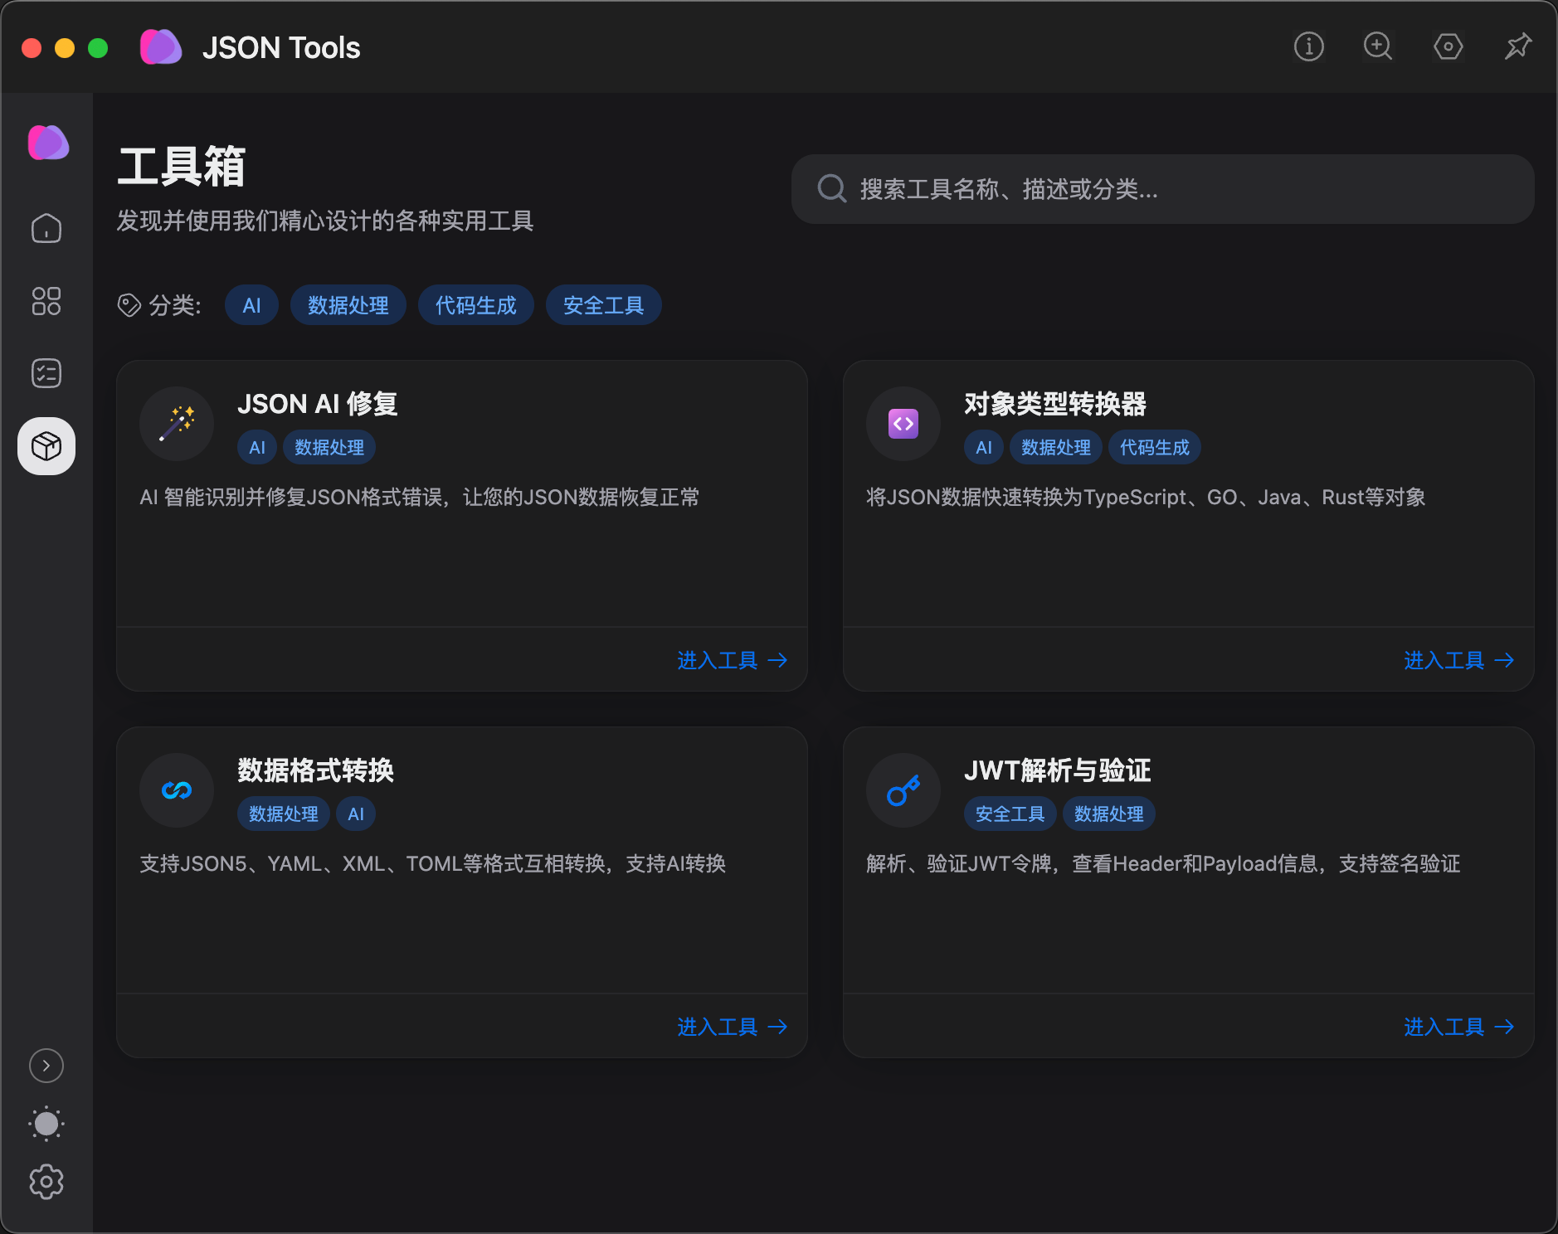Click description 支持JSON5、YAML、XML text
This screenshot has width=1558, height=1234.
click(433, 863)
